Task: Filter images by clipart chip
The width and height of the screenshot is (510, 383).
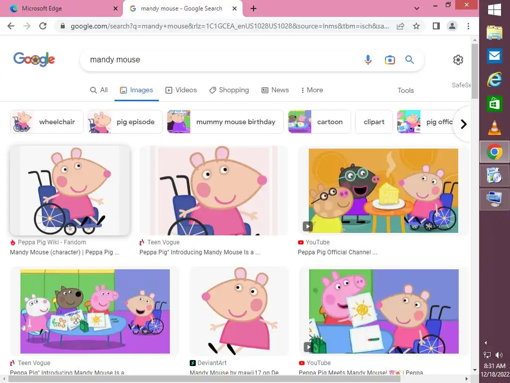Action: click(x=374, y=122)
